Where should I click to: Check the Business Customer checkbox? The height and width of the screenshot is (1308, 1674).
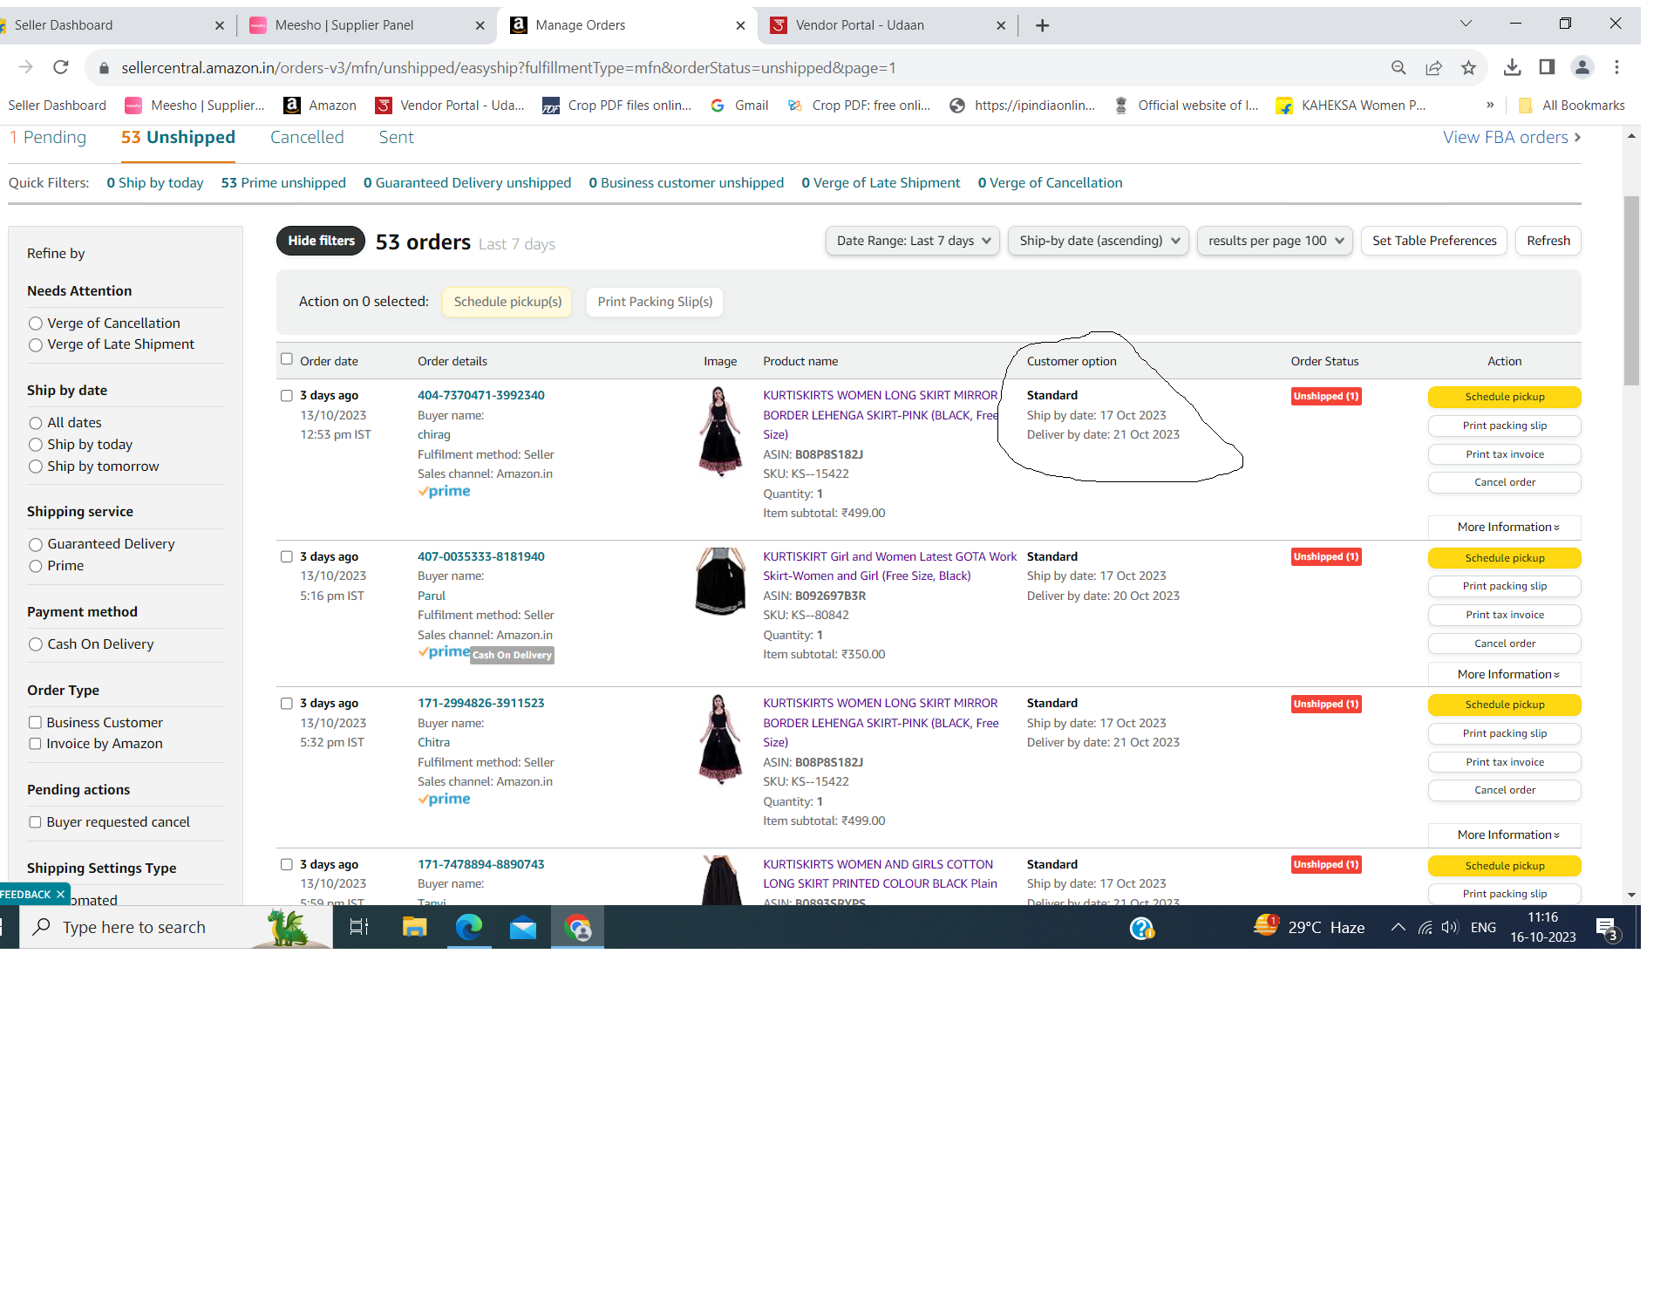click(x=35, y=722)
